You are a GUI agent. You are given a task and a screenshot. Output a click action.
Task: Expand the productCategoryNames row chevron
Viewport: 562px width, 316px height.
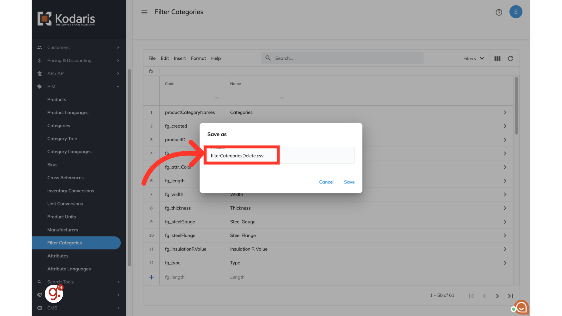(505, 112)
